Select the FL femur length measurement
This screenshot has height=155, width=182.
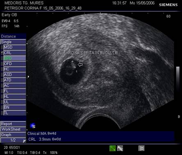pyautogui.click(x=14, y=91)
